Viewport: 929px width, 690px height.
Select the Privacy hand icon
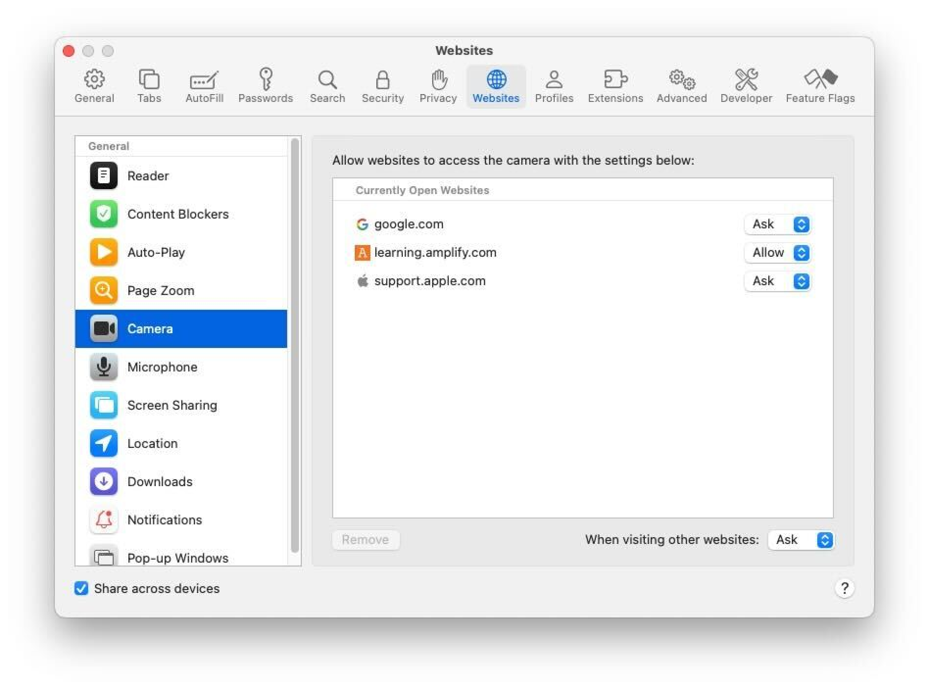point(438,79)
